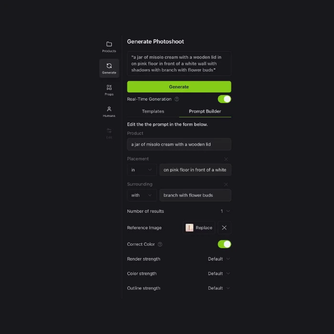
Task: Switch to the Templates tab
Action: pos(153,111)
